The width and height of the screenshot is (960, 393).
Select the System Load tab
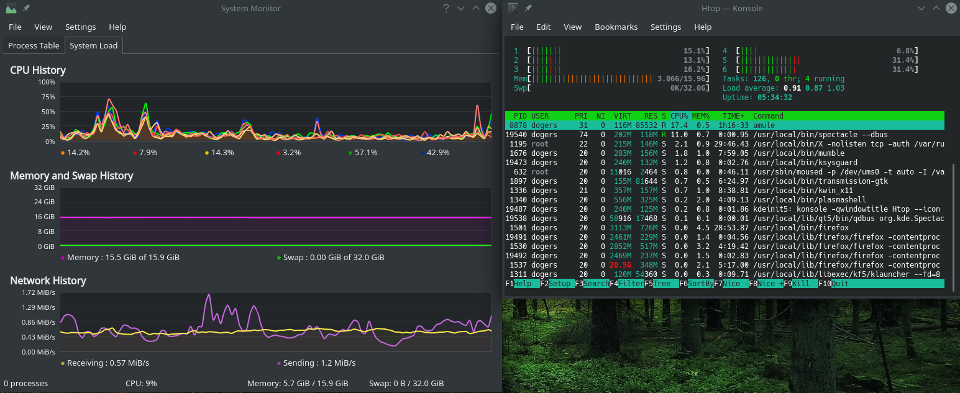(x=93, y=45)
